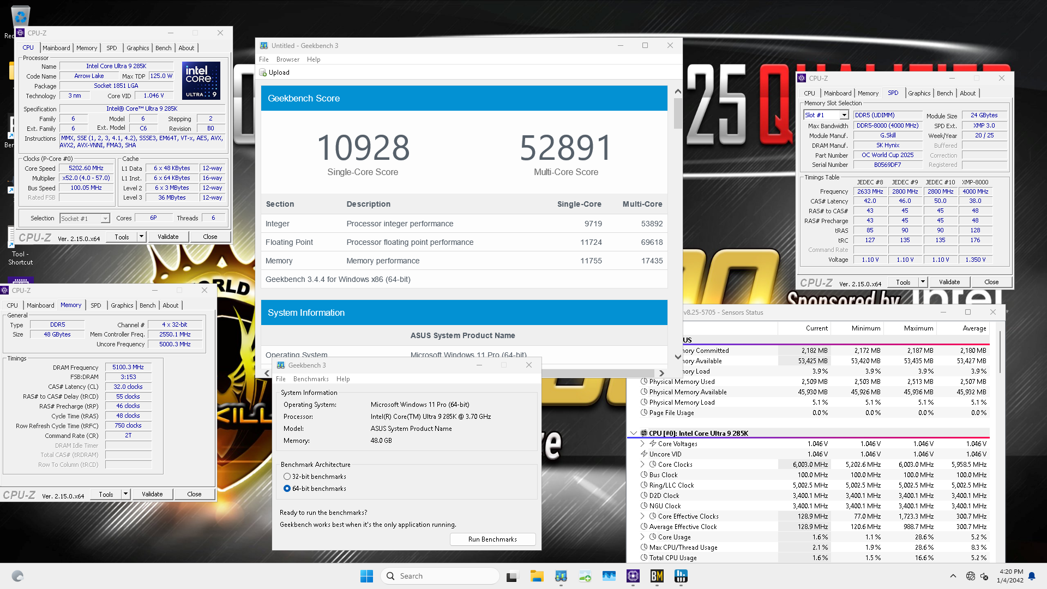Expand the Core Effective Clocks row
This screenshot has height=589, width=1047.
tap(642, 516)
